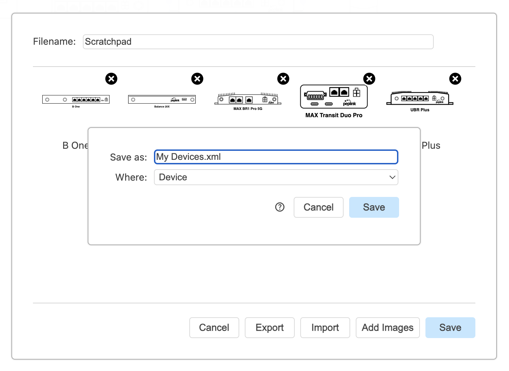Click the Add Images button
The width and height of the screenshot is (509, 371).
pyautogui.click(x=388, y=328)
